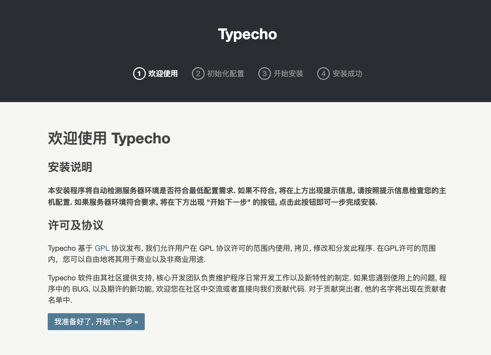Click bold paragraph starting 本安装程序将自动检测
491x355 pixels.
(x=247, y=196)
